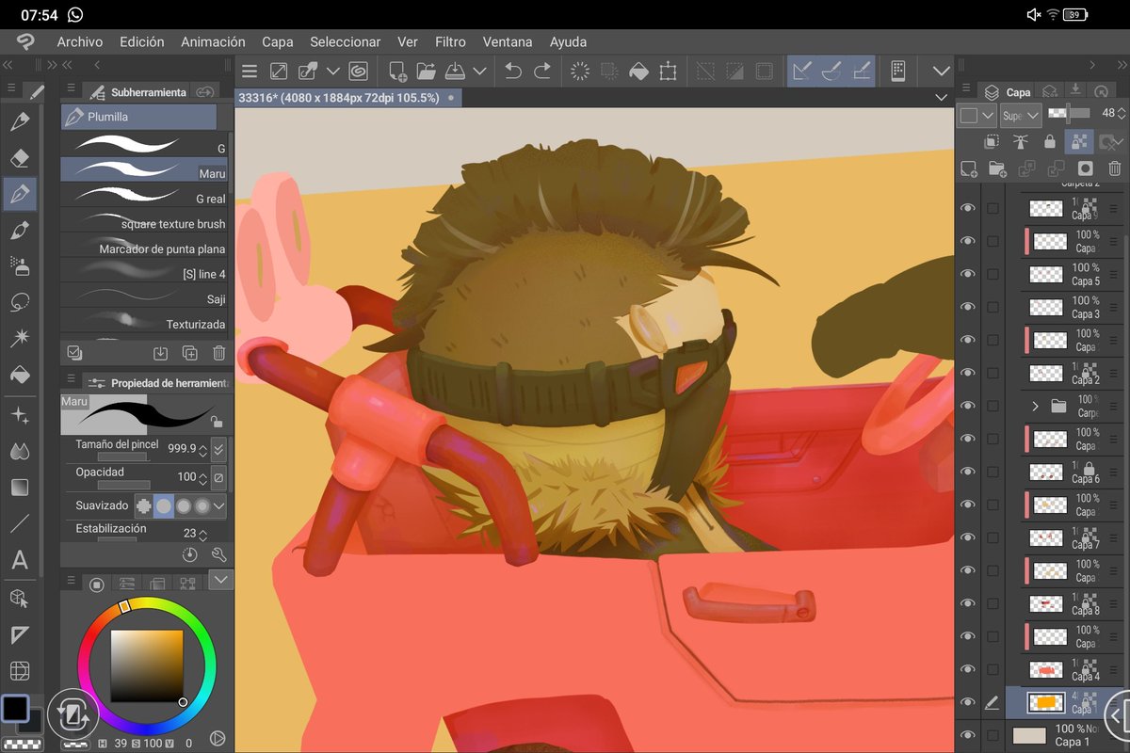Select the Eraser tool
The height and width of the screenshot is (753, 1130).
coord(20,157)
